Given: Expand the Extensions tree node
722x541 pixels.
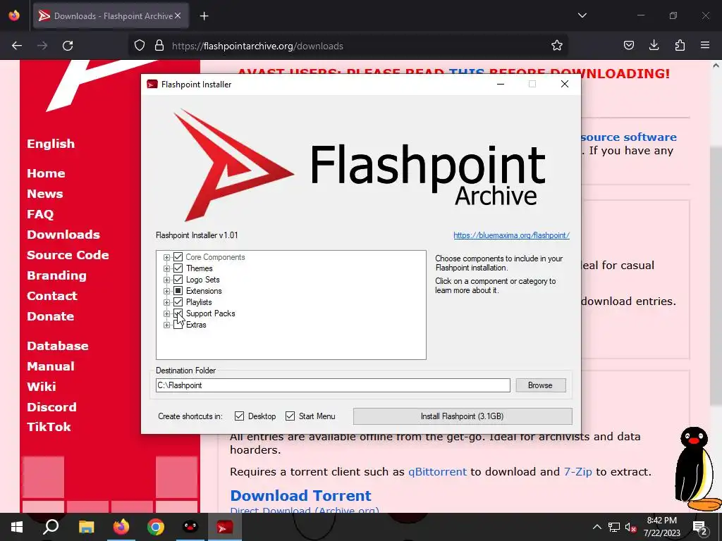Looking at the screenshot, I should coord(166,291).
